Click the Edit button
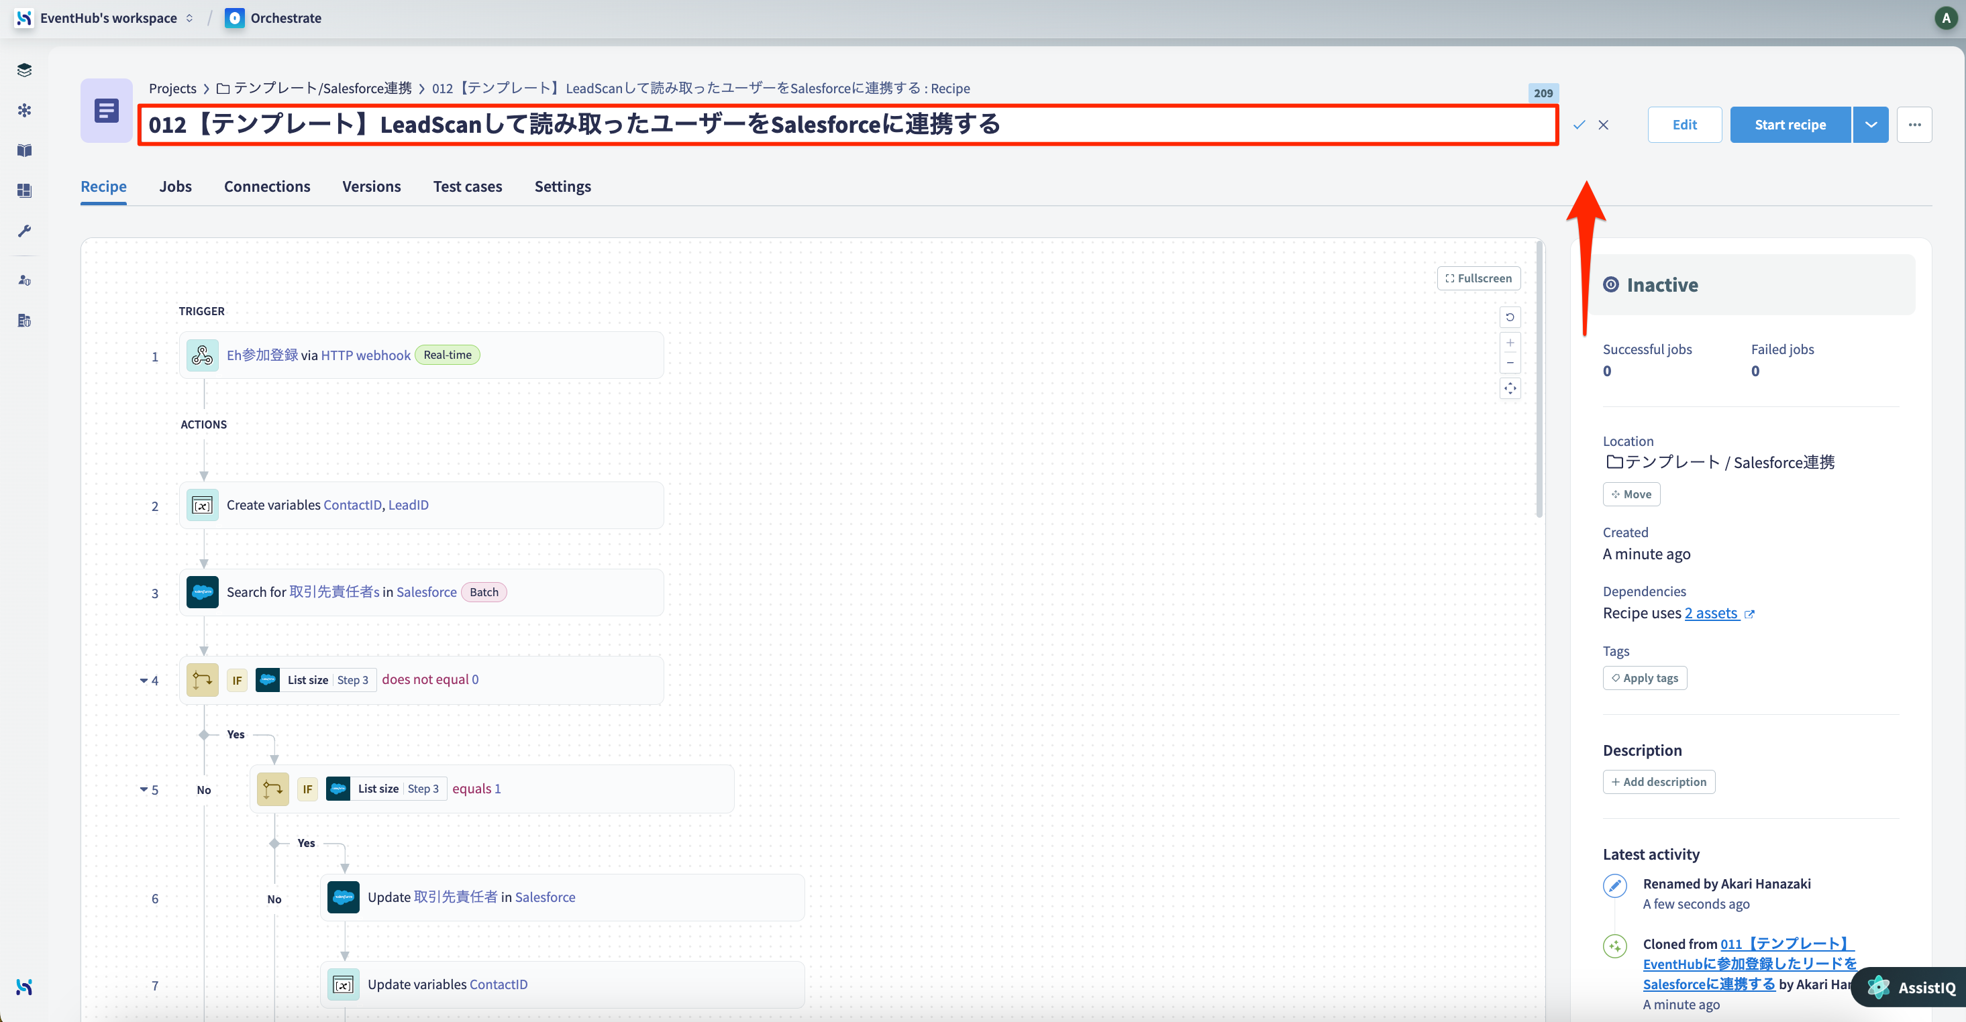The image size is (1966, 1022). pos(1684,124)
